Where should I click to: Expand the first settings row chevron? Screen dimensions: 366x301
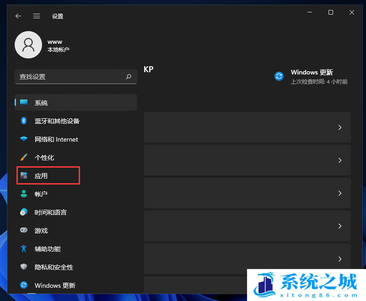(340, 127)
